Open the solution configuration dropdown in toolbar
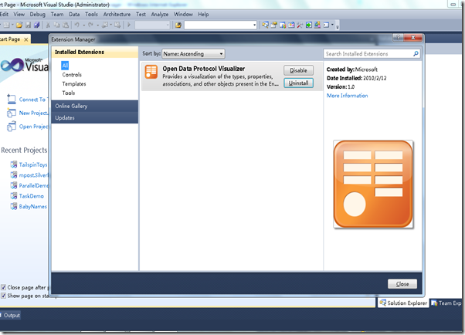This screenshot has width=465, height=335. [x=152, y=25]
